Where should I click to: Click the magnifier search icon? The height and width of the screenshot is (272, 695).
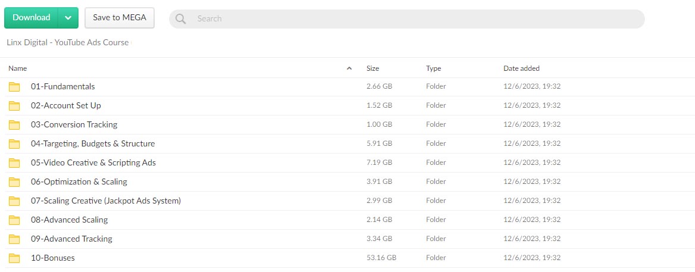[x=180, y=18]
